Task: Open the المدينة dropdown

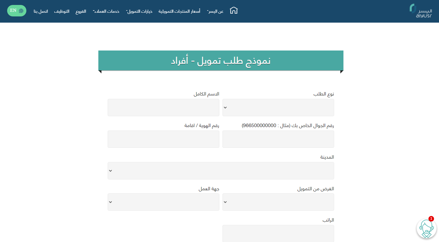Action: (x=221, y=171)
